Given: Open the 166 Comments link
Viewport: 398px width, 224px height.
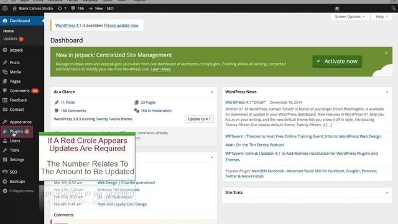Looking at the screenshot, I should coord(73,111).
